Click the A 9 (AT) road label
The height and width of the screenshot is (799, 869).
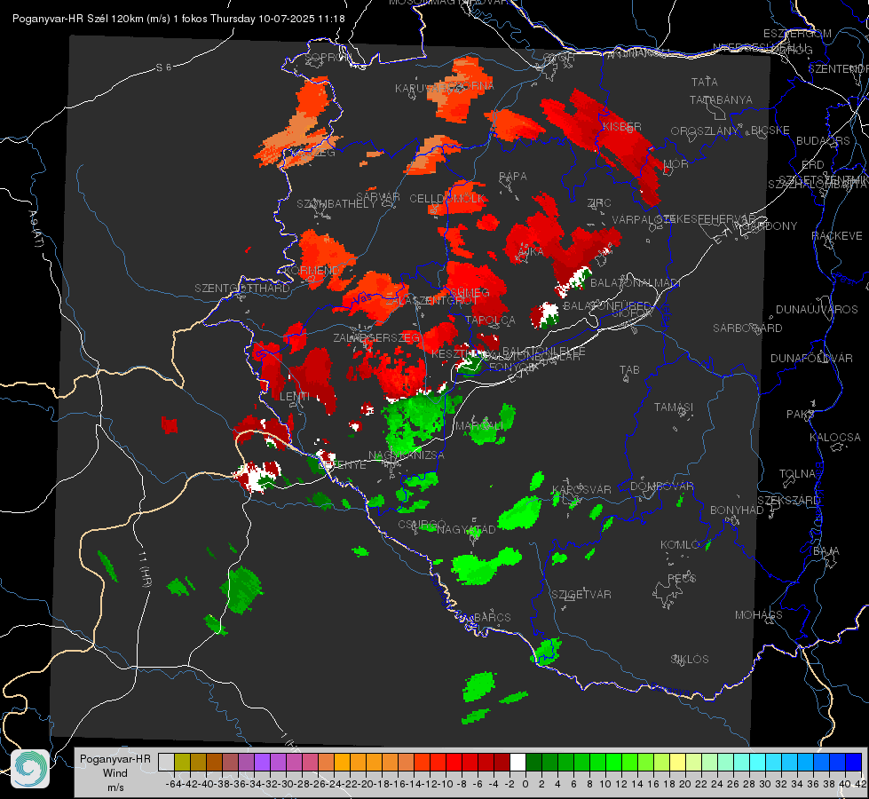[x=36, y=229]
